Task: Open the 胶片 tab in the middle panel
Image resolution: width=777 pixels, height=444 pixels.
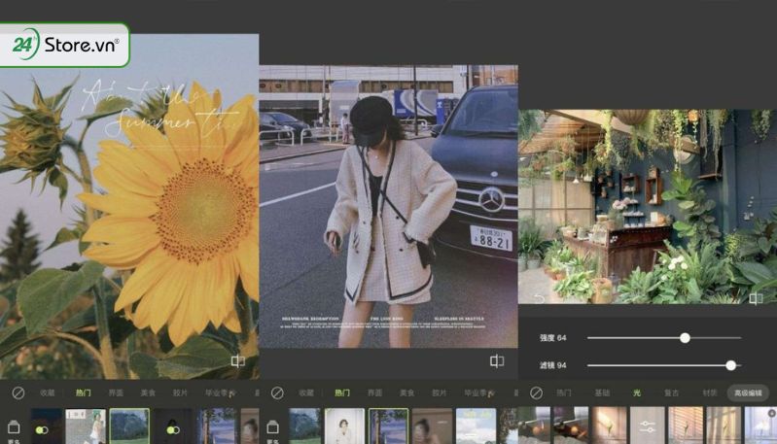Action: (440, 393)
